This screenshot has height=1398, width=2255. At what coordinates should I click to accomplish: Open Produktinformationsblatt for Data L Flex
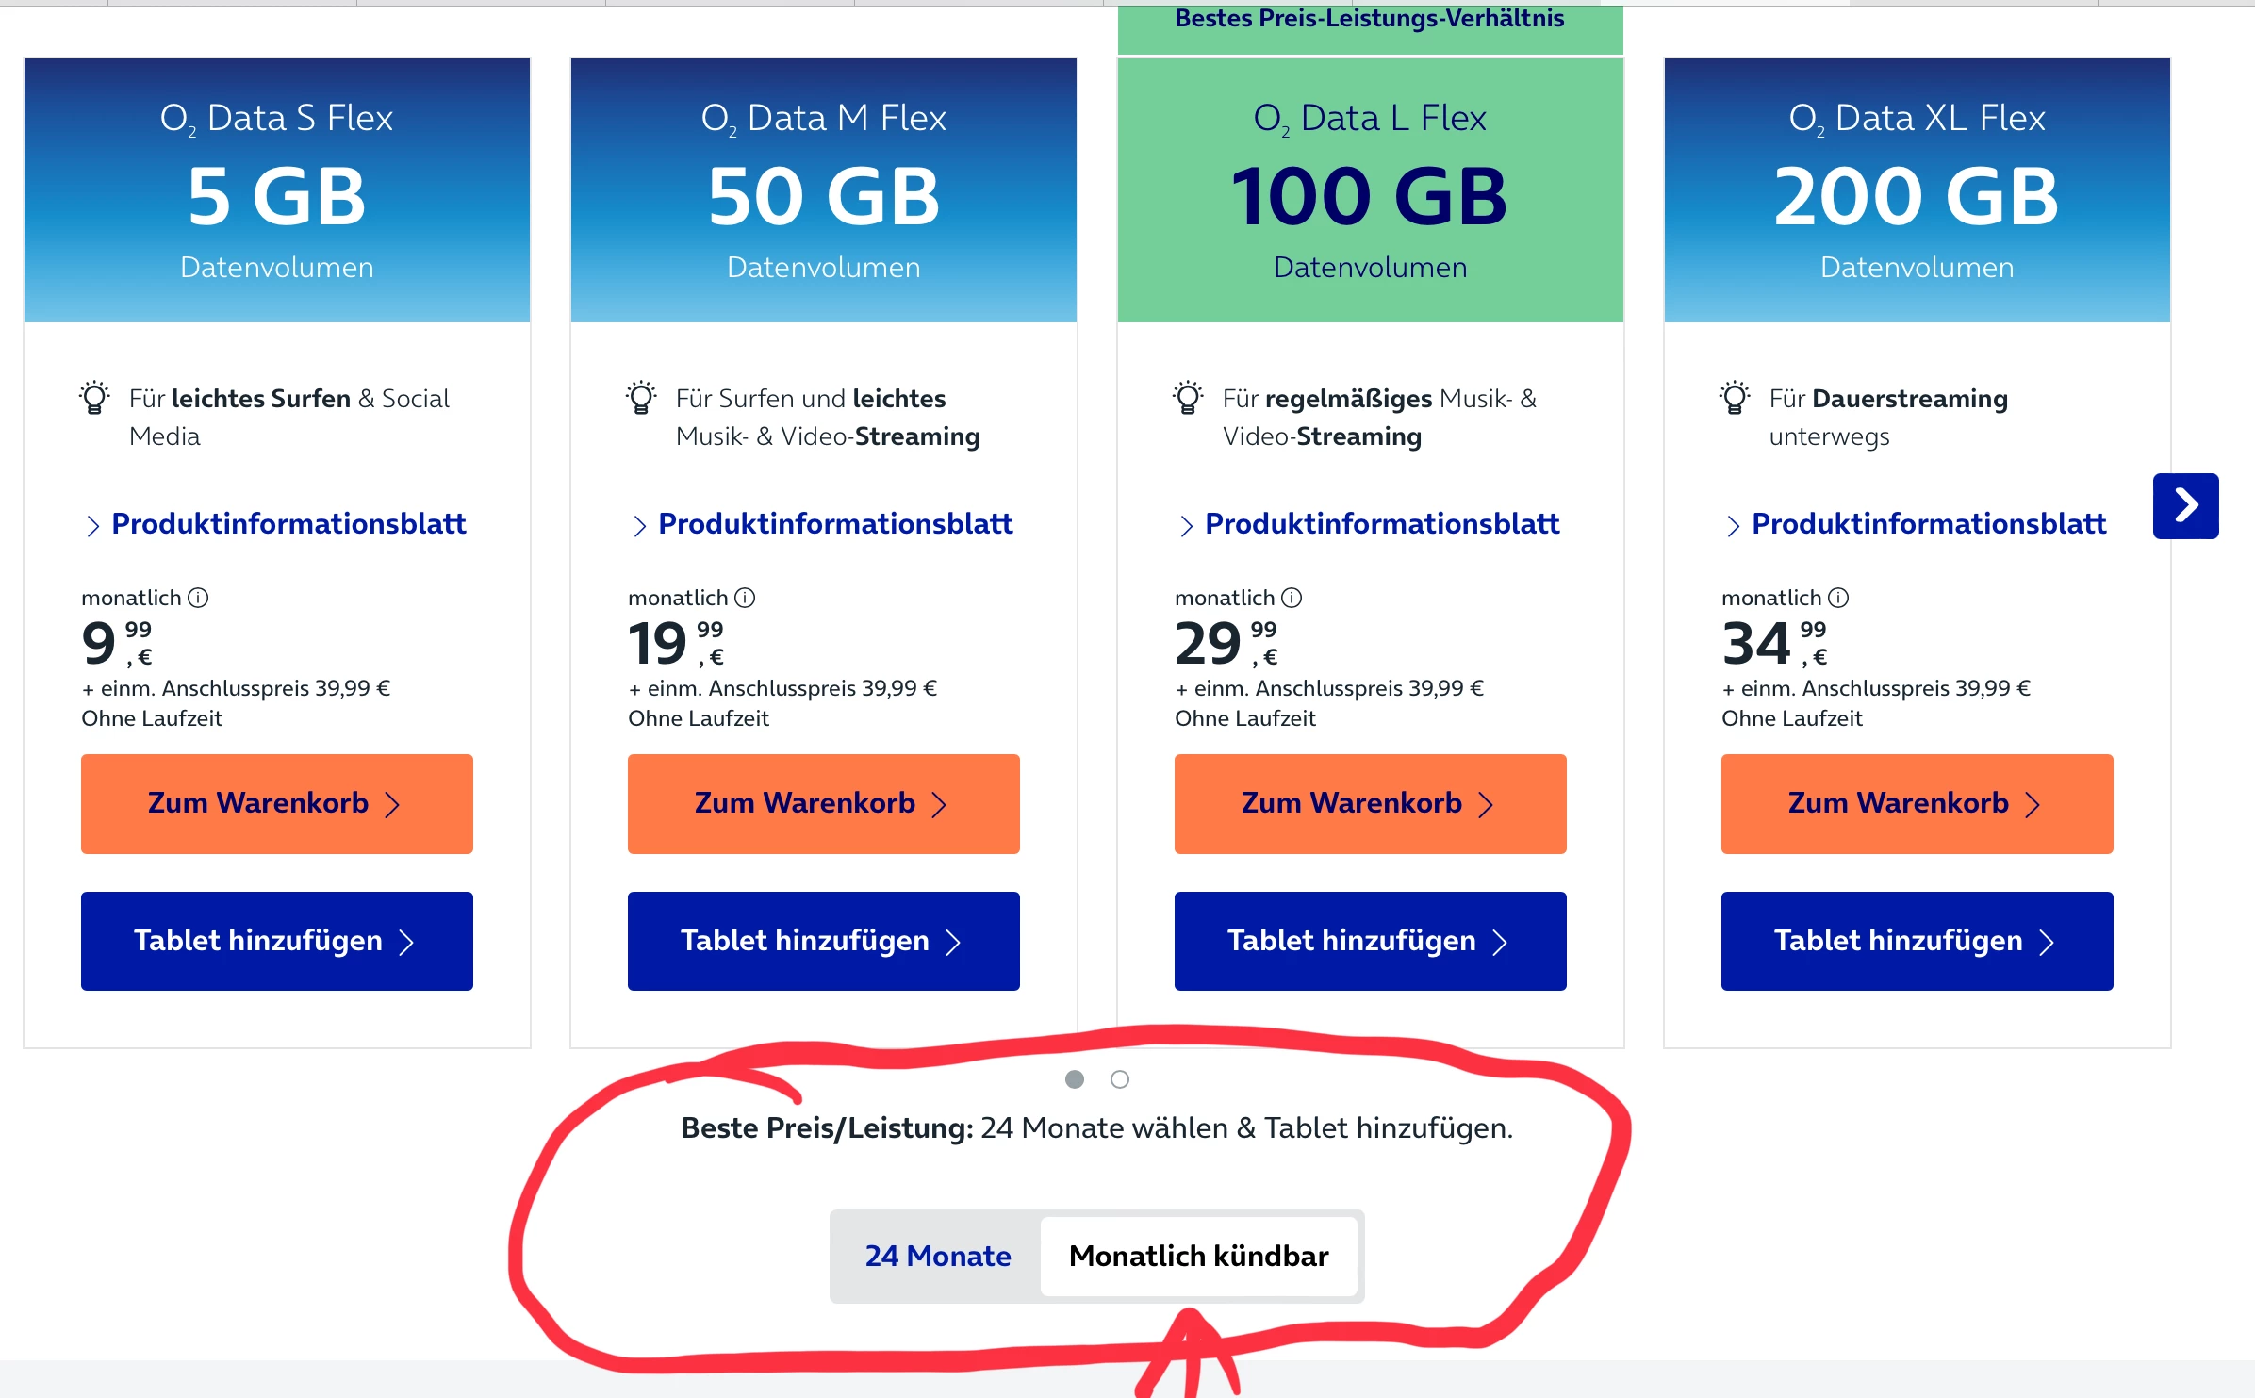(1382, 524)
